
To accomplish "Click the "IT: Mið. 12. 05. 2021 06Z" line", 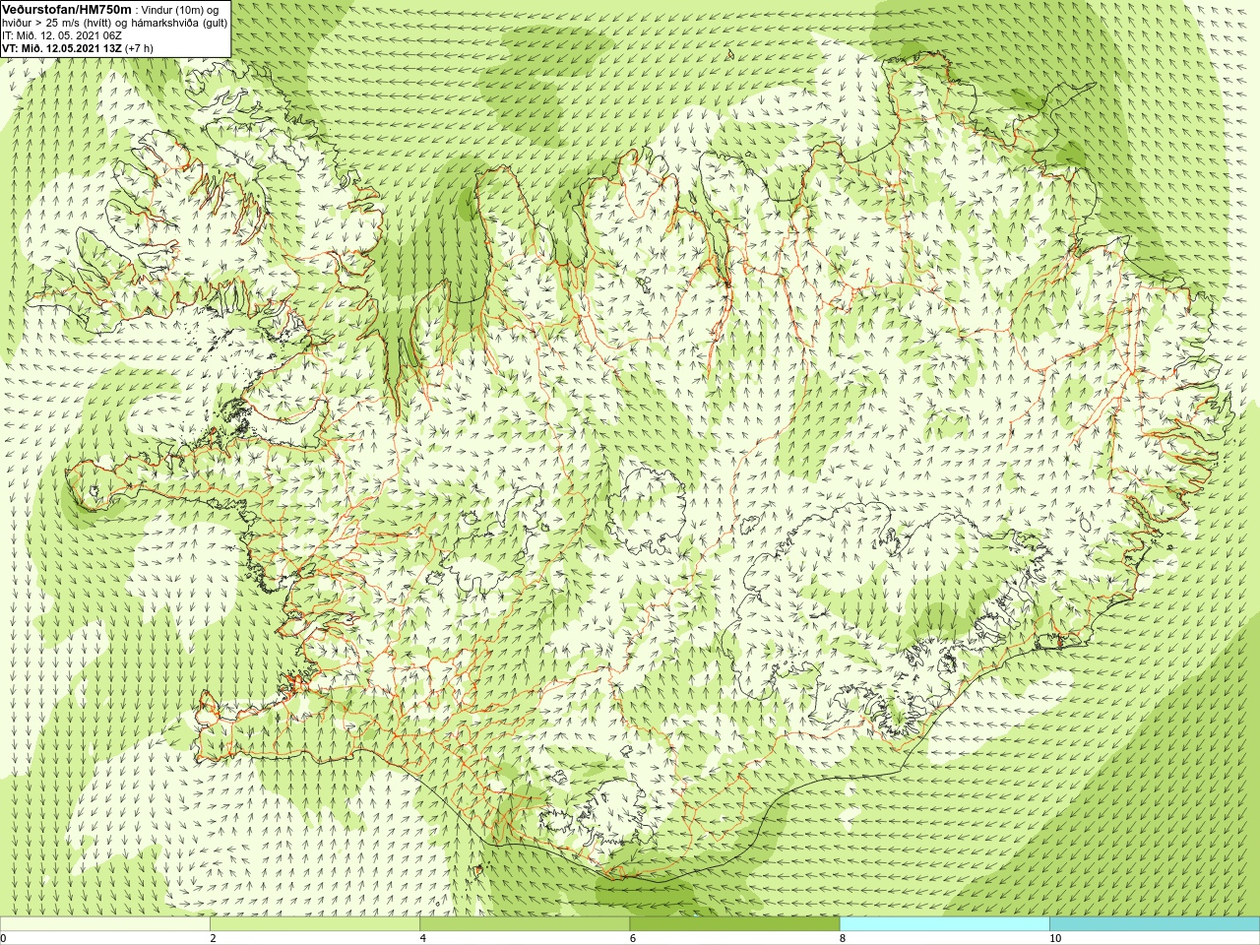I will [x=62, y=35].
